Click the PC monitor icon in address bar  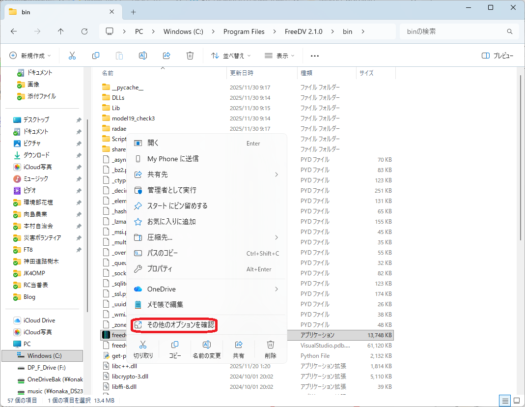pos(110,31)
